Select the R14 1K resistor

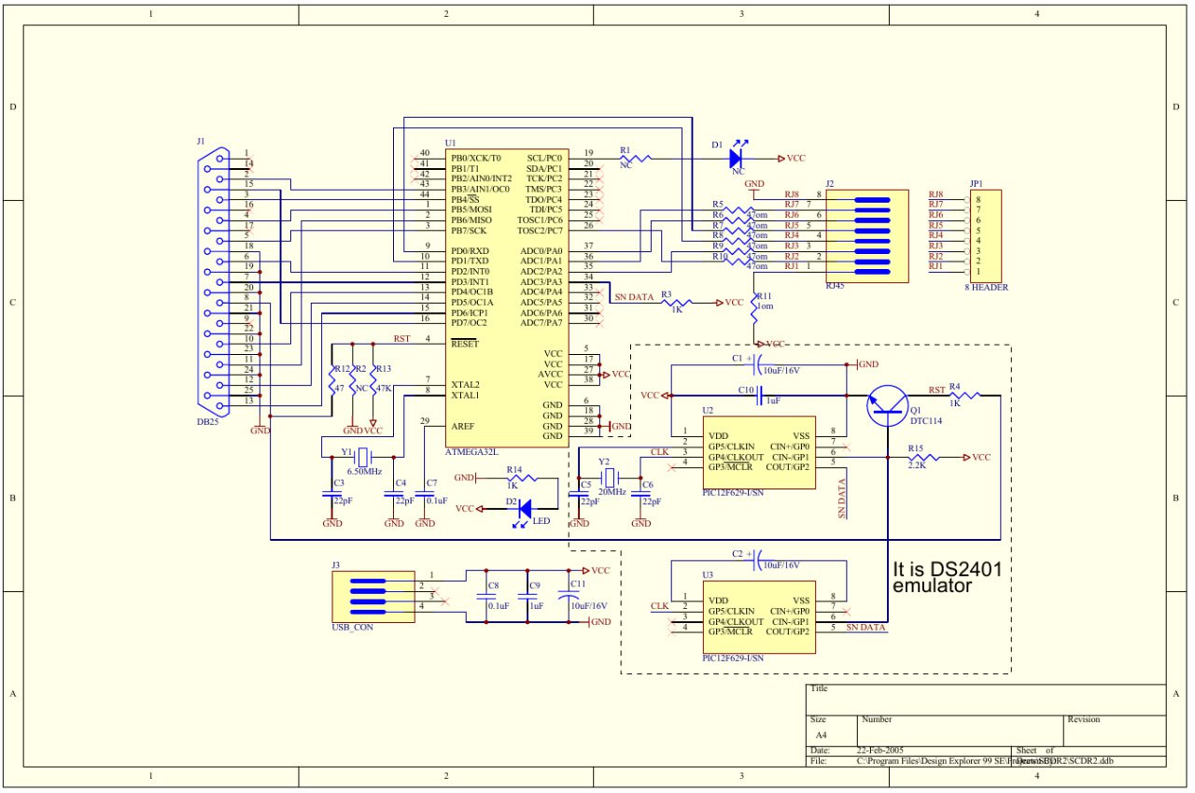521,477
